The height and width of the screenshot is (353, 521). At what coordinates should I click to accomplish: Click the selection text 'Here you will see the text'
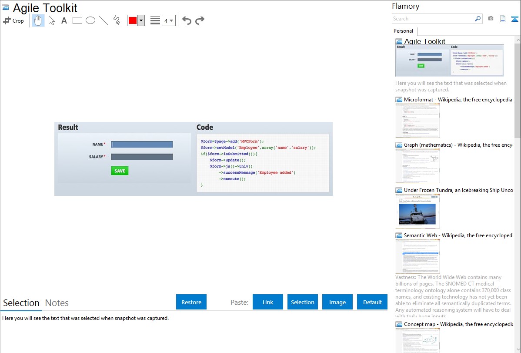click(x=85, y=318)
